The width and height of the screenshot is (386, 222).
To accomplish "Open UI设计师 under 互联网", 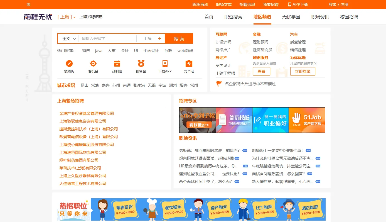I will [223, 42].
